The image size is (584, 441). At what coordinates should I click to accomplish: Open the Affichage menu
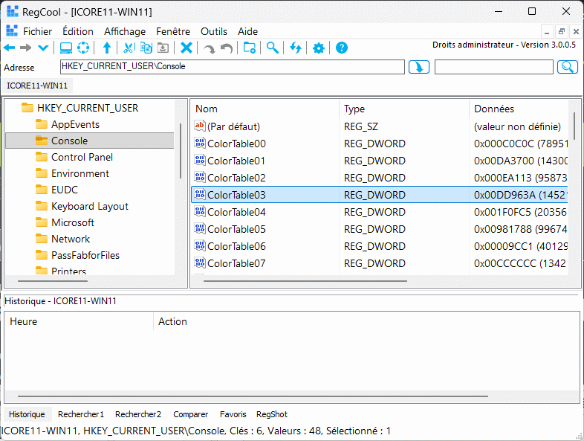click(x=125, y=31)
